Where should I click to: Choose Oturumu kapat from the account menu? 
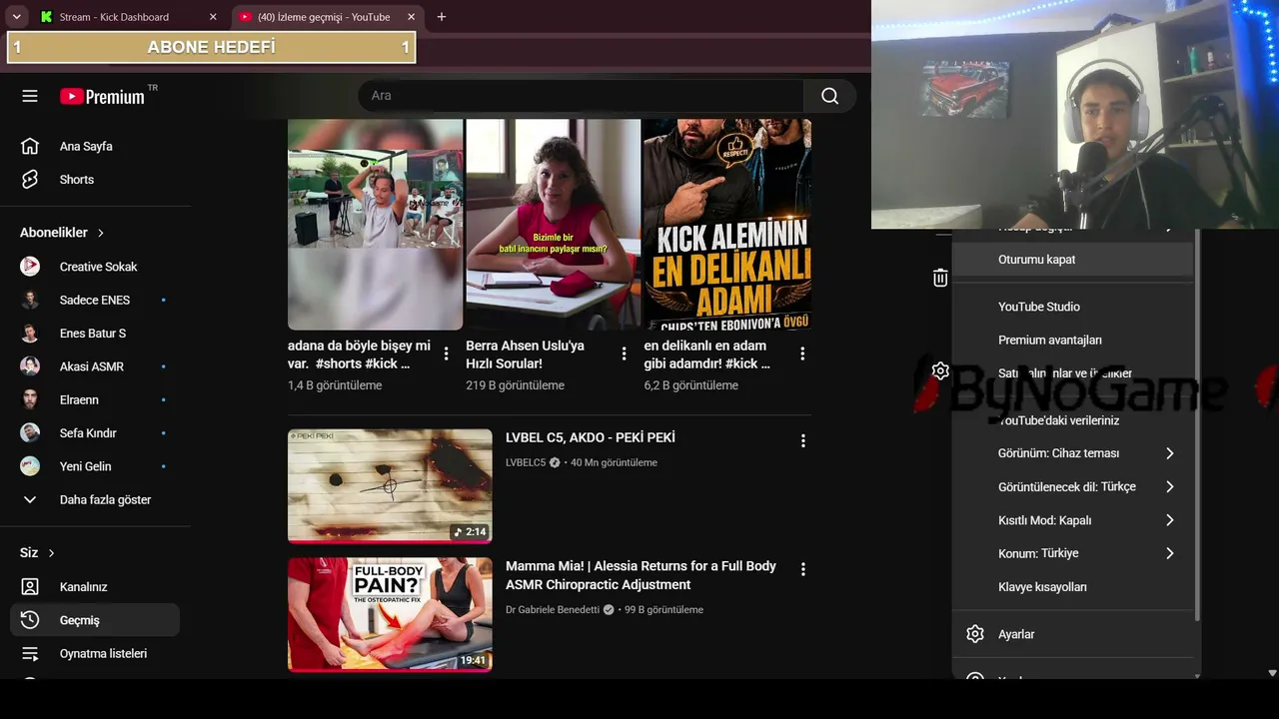point(1074,260)
